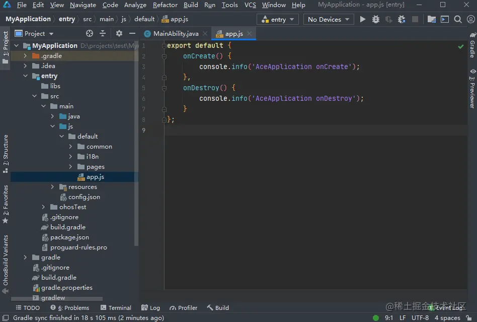Hide the Project panel with minus icon

tap(132, 33)
